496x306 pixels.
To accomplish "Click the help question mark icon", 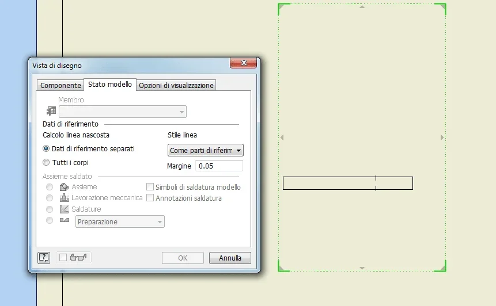I will [x=44, y=258].
